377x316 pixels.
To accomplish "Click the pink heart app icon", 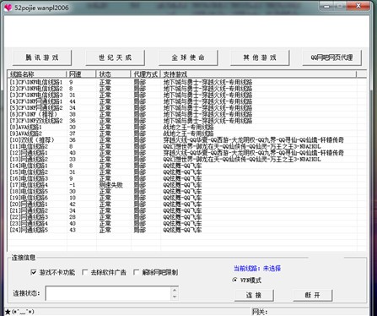I will (8, 7).
